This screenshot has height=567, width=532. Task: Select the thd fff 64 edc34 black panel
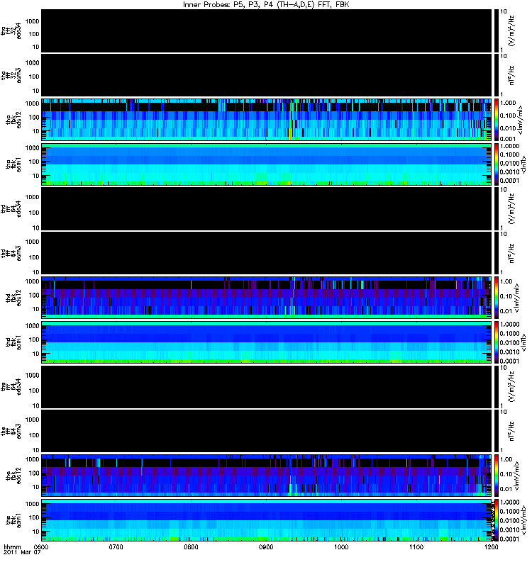coord(267,208)
